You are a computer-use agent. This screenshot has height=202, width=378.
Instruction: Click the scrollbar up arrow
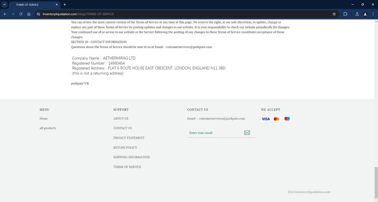click(376, 21)
